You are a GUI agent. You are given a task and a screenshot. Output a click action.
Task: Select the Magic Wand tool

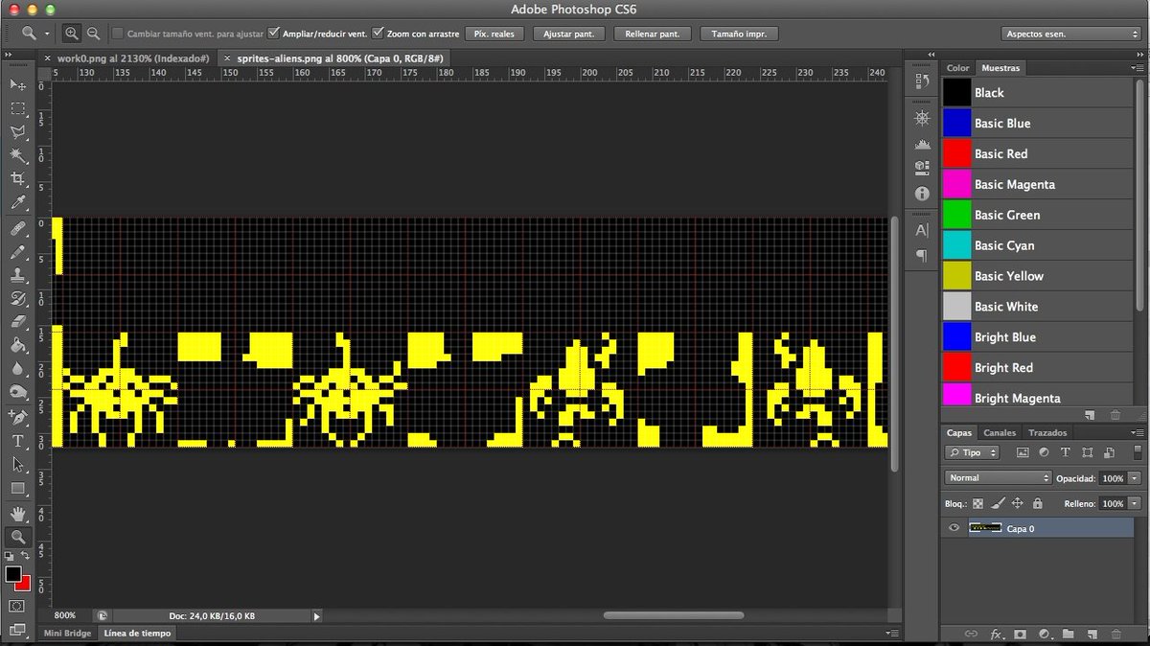coord(17,156)
